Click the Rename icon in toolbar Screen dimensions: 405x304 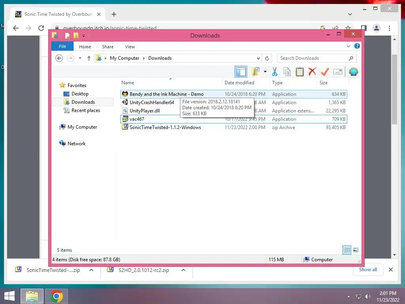coord(338,72)
